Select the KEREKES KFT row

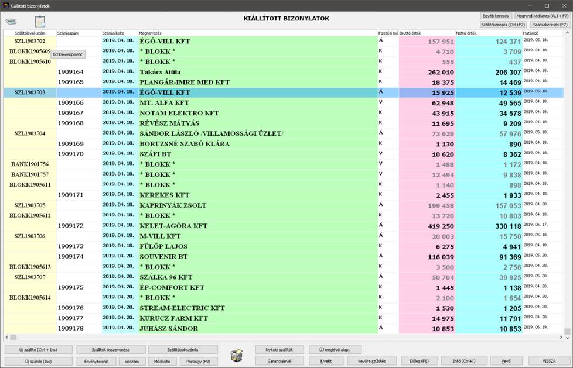284,195
